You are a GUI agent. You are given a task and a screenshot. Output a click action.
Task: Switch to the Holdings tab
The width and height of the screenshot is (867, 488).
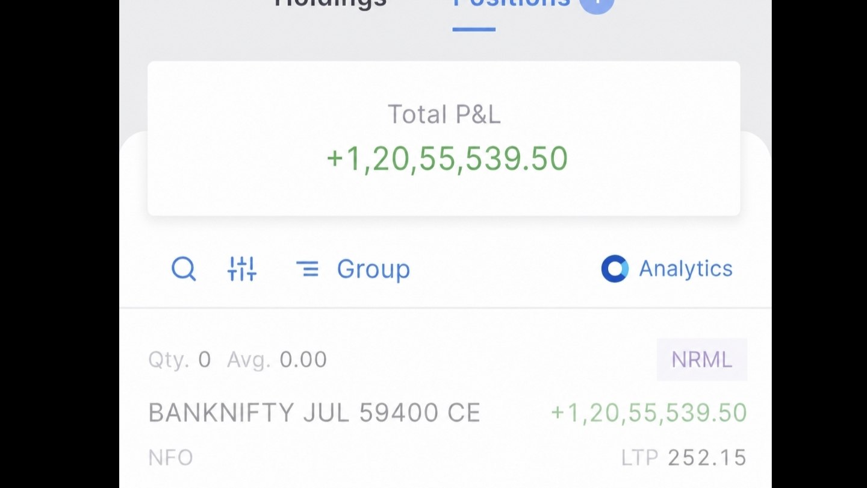(x=330, y=4)
